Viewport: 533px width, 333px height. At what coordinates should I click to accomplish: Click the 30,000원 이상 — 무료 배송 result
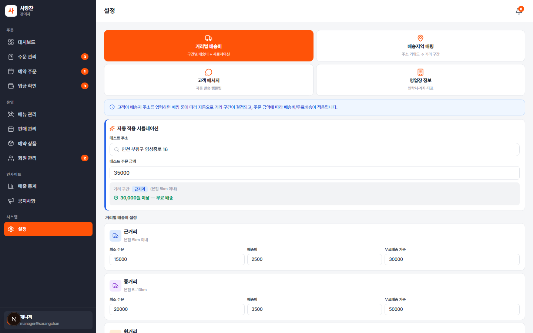tap(147, 198)
